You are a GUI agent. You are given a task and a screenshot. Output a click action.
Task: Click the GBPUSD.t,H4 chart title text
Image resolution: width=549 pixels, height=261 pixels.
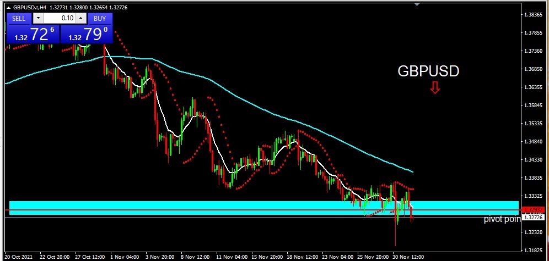point(30,7)
